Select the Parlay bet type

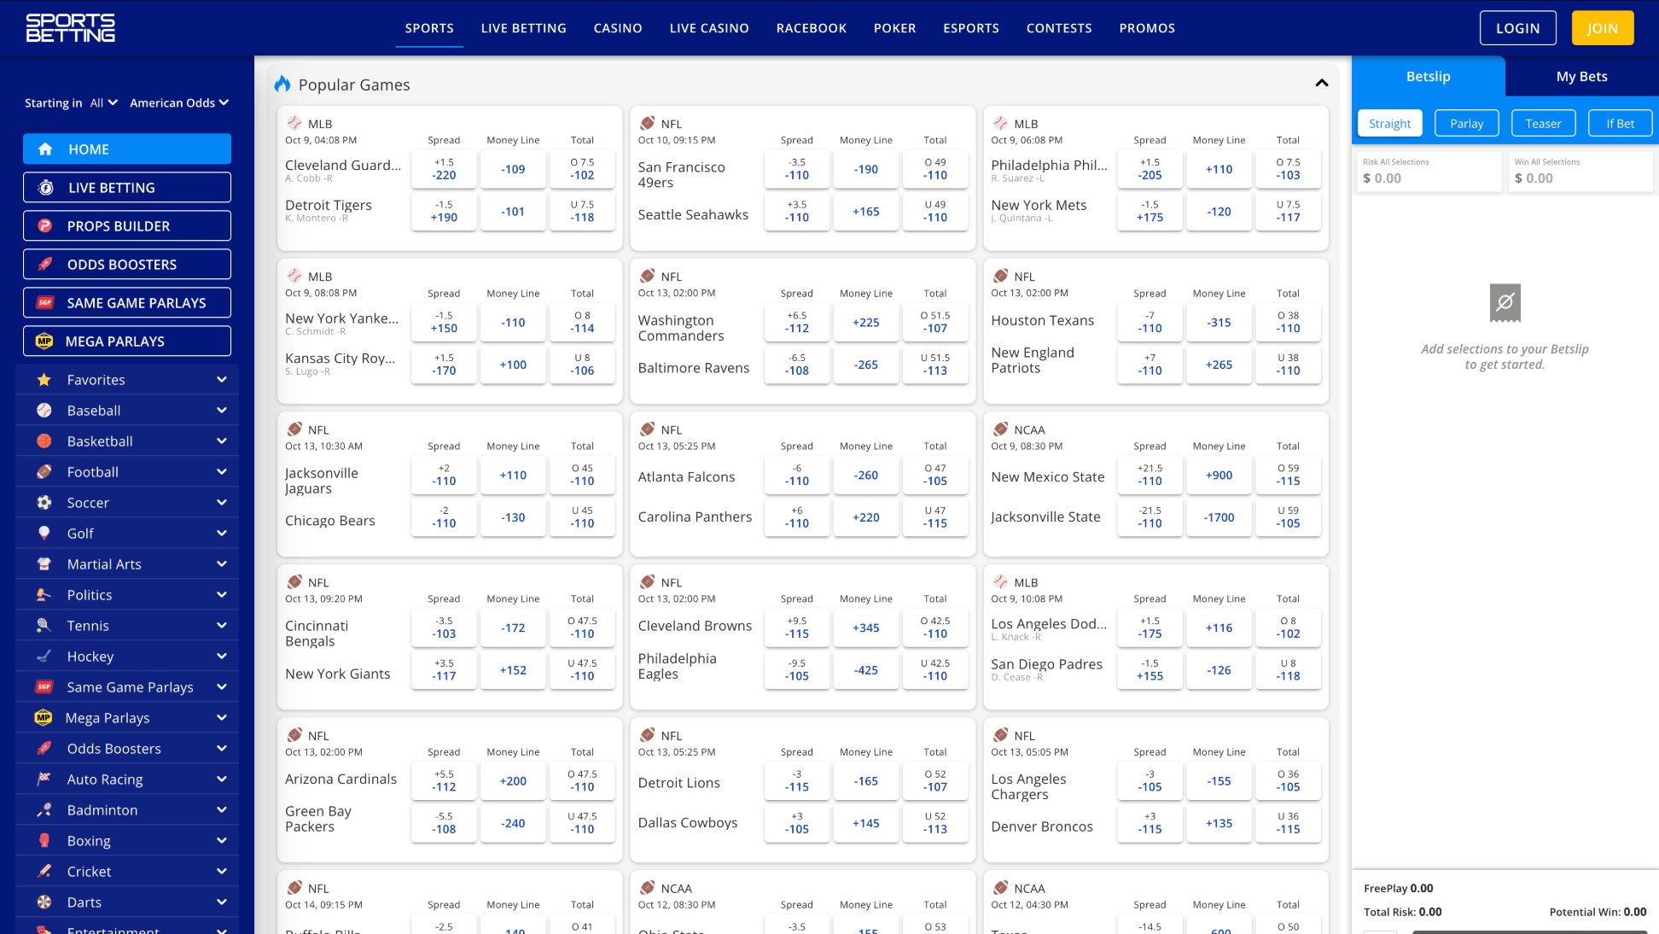[1467, 123]
